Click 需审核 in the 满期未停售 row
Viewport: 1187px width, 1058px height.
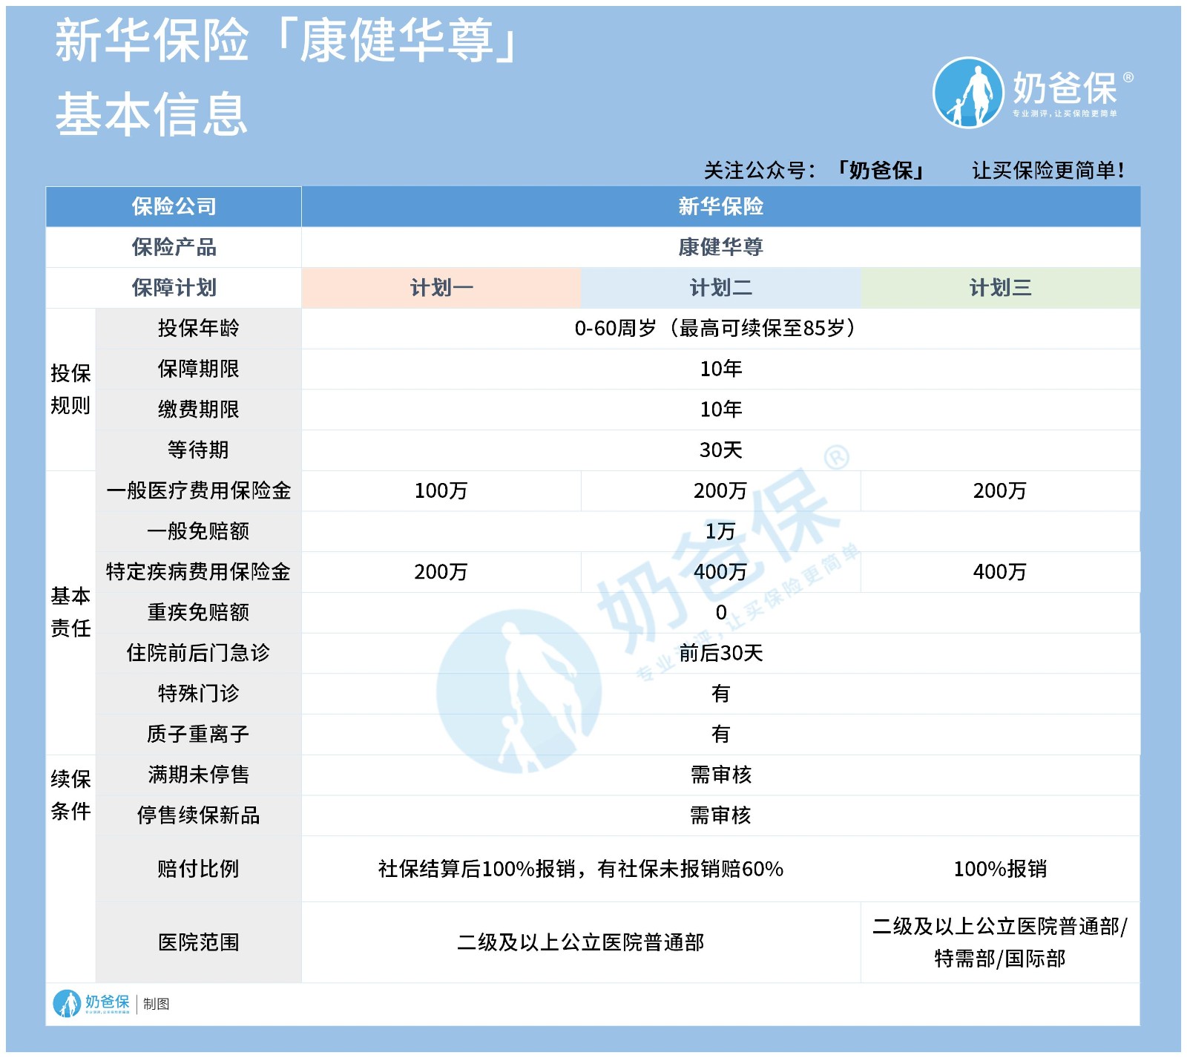(x=720, y=775)
